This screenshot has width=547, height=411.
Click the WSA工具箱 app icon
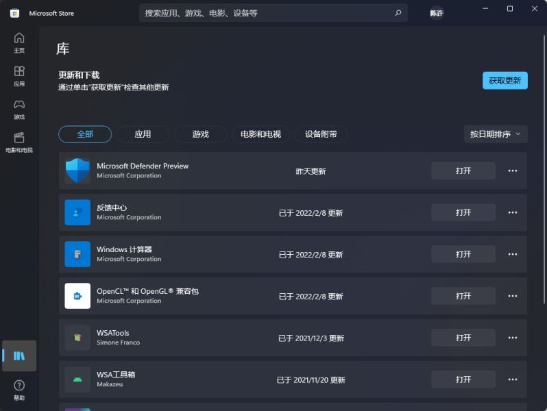click(77, 379)
